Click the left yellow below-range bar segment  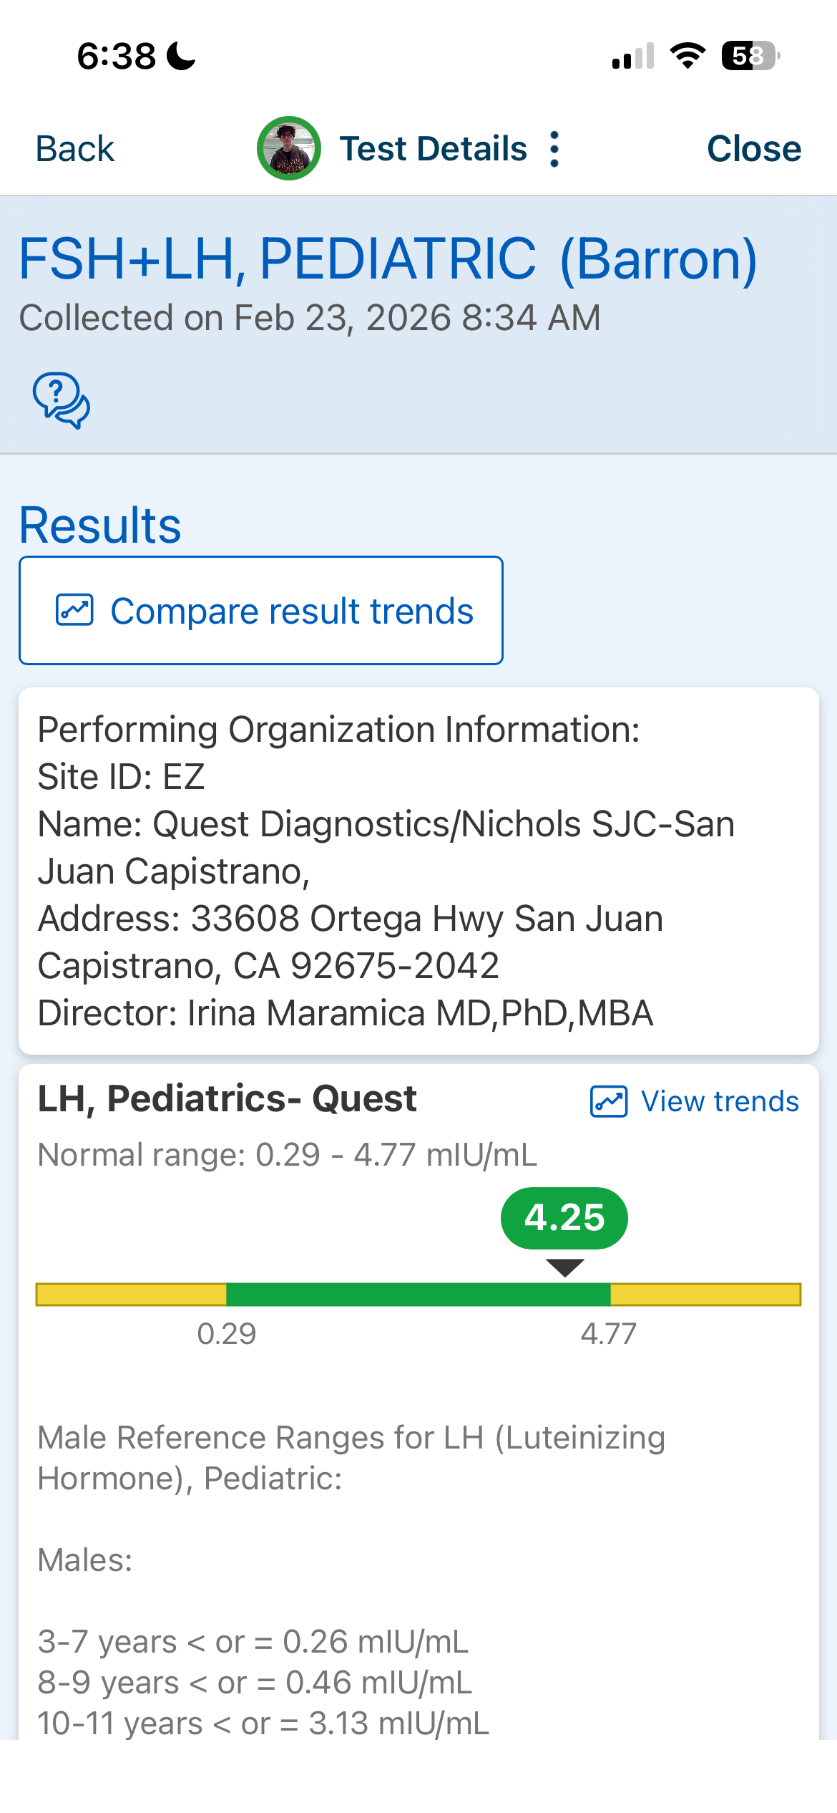(131, 1295)
